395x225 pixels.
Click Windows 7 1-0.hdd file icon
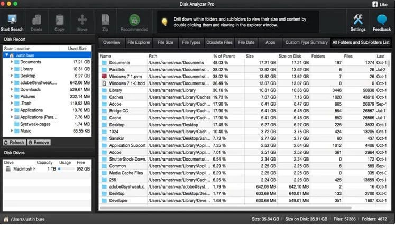pyautogui.click(x=104, y=83)
